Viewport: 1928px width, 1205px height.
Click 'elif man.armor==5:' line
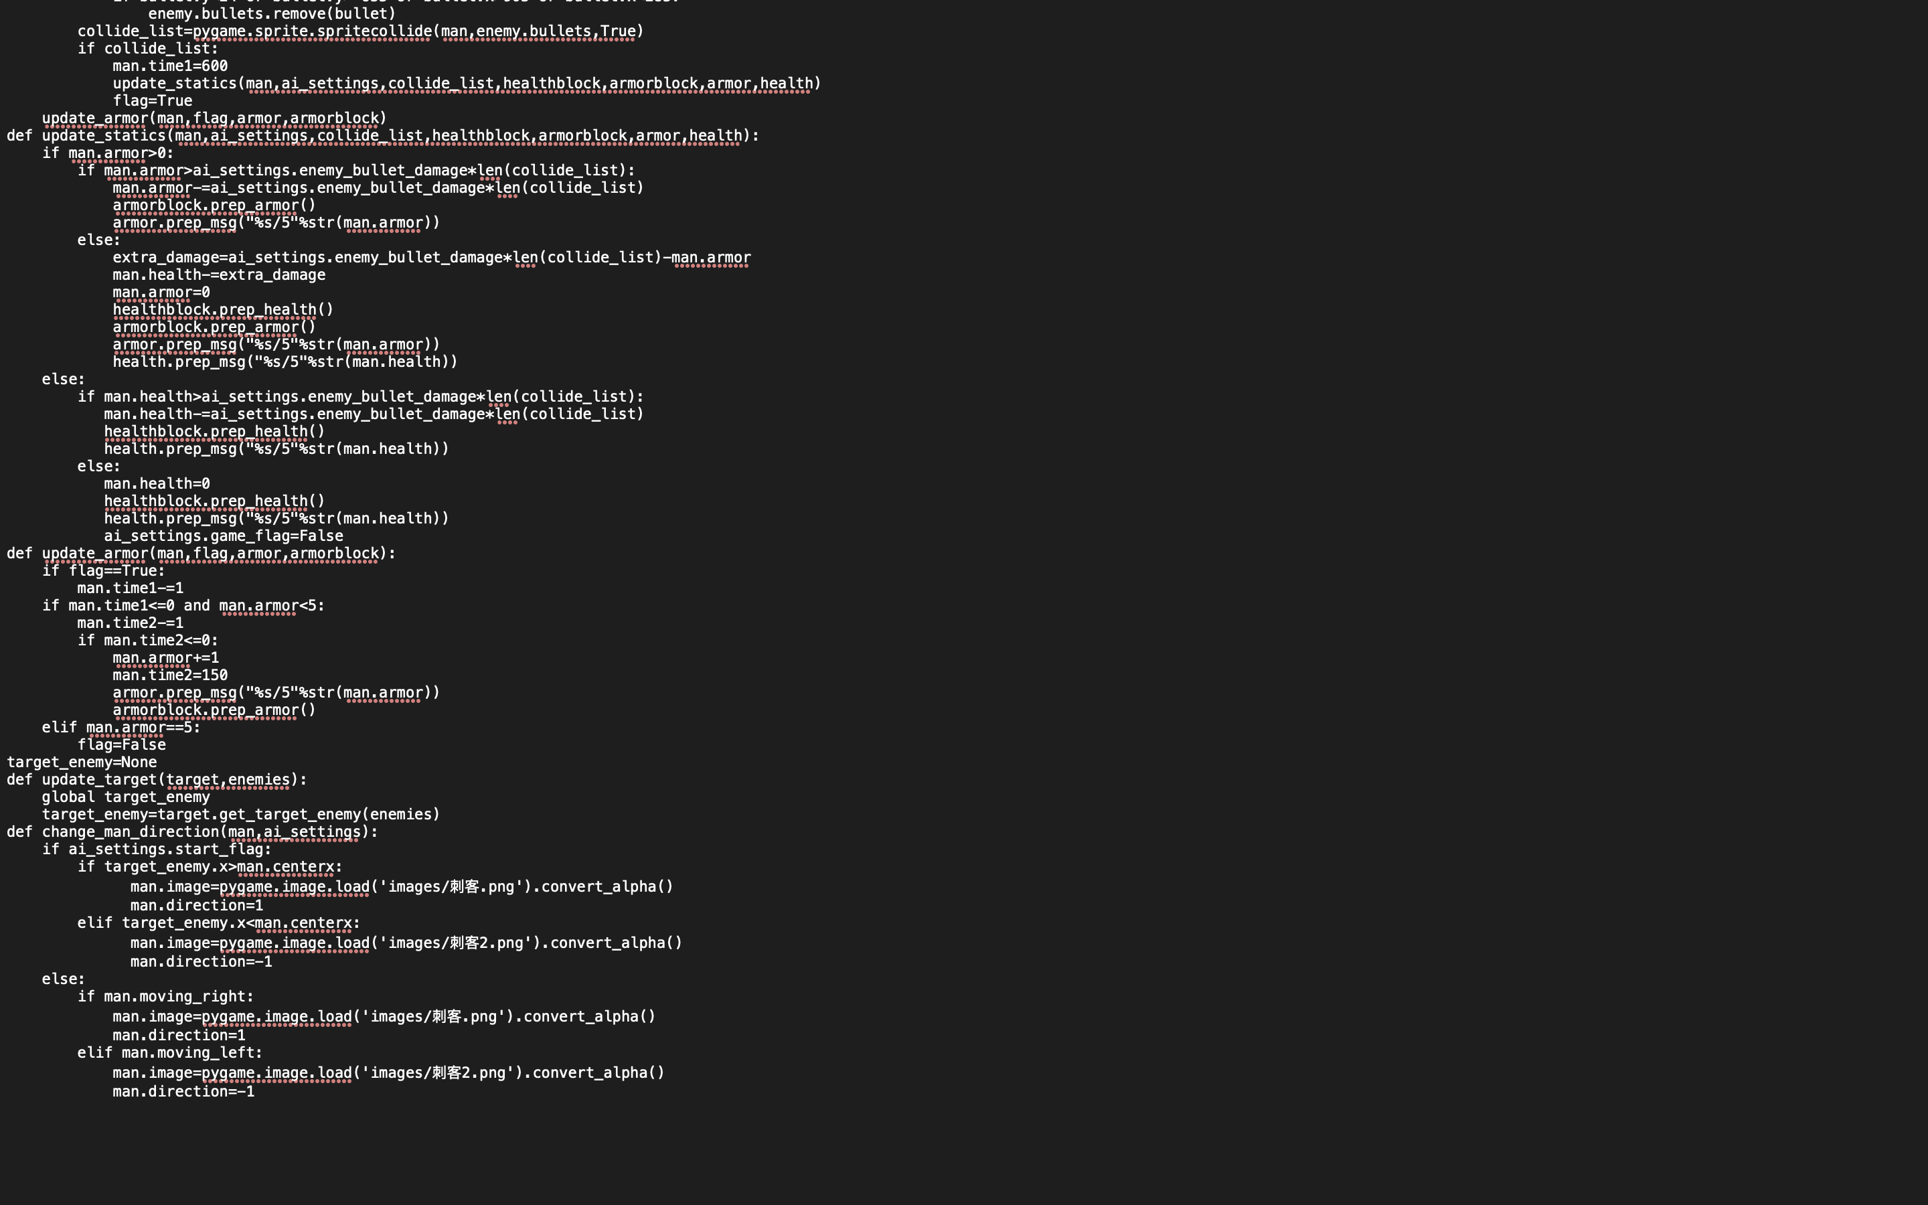(121, 727)
